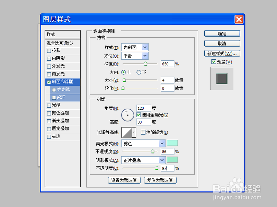
Task: Open the shadow mode color swatch
Action: [172, 160]
